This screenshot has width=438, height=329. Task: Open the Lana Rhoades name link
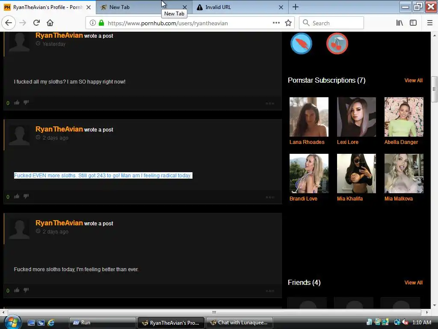point(307,142)
